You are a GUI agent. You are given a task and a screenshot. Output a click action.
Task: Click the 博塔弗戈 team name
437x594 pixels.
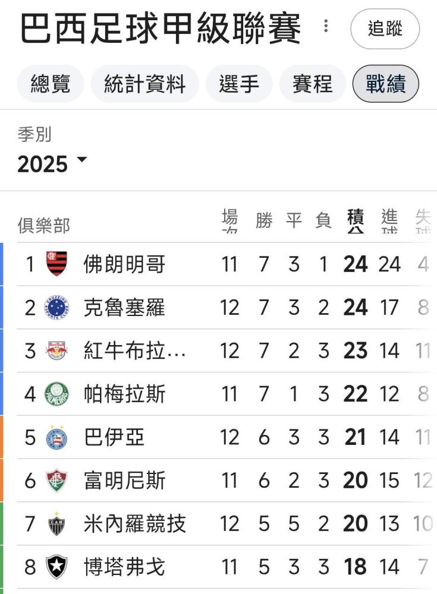click(124, 567)
